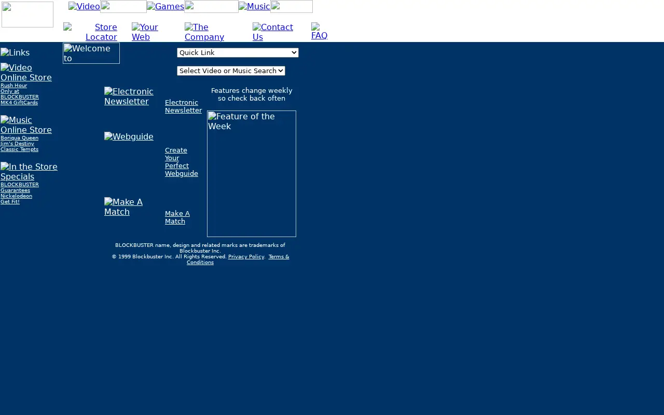The height and width of the screenshot is (415, 664).
Task: Open the Nickelodeon link
Action: [x=16, y=196]
